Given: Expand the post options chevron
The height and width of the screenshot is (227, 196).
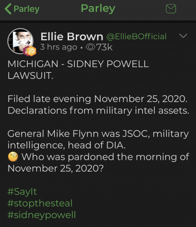Looking at the screenshot, I should click(x=183, y=36).
